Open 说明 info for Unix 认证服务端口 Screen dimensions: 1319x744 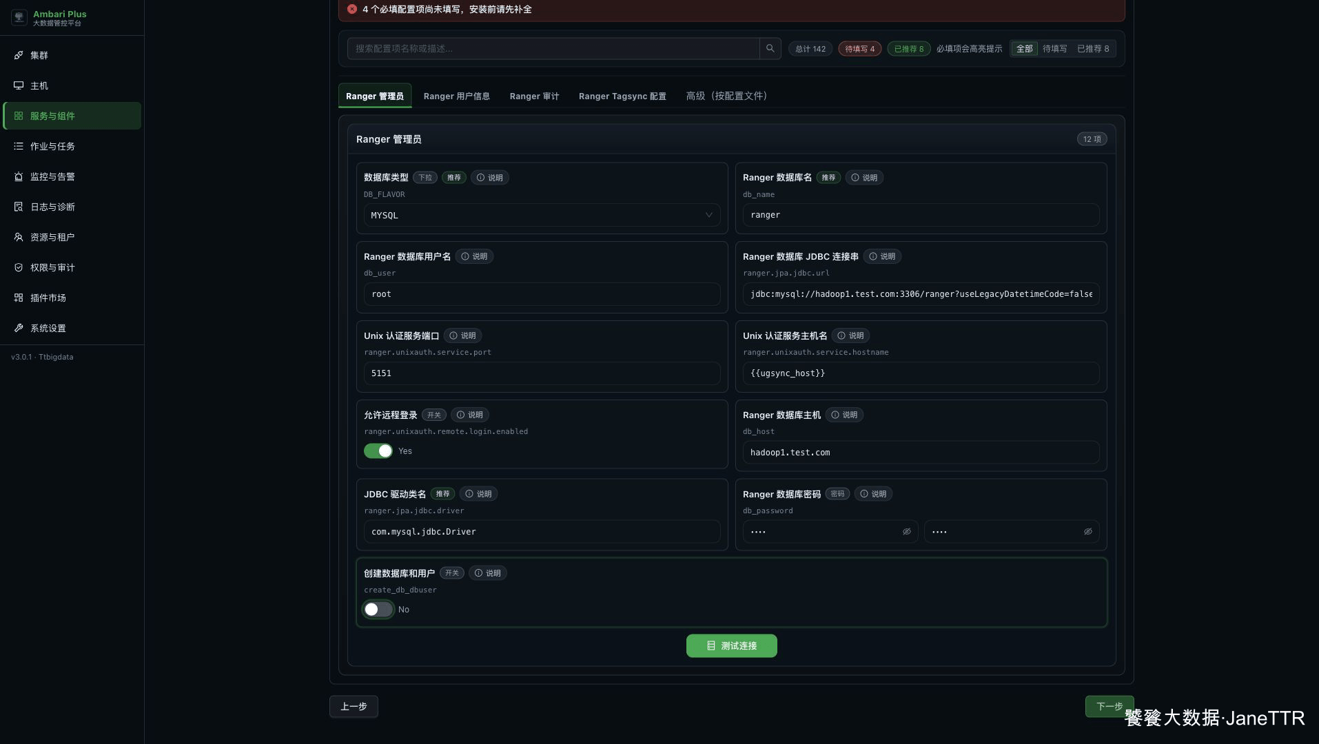coord(462,335)
